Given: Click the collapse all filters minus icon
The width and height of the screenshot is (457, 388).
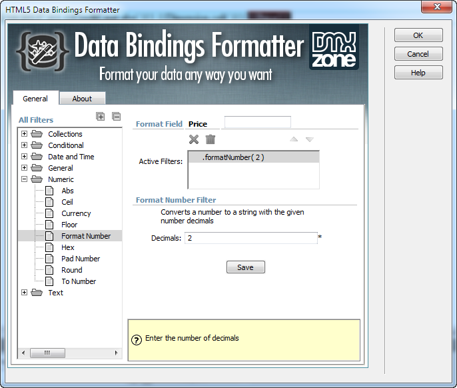Looking at the screenshot, I should click(x=117, y=117).
